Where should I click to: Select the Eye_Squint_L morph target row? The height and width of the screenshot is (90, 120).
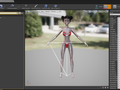click(x=115, y=71)
